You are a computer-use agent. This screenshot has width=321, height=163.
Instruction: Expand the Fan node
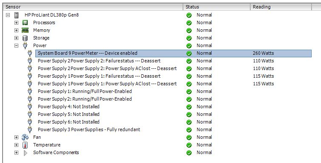coord(16,137)
